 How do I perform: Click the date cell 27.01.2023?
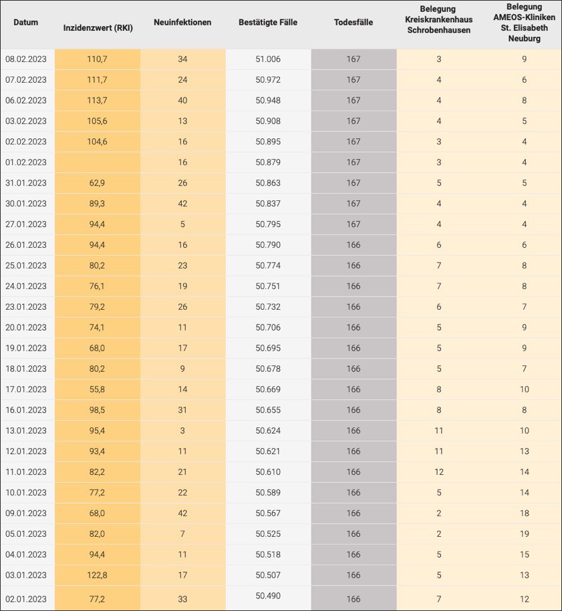26,224
